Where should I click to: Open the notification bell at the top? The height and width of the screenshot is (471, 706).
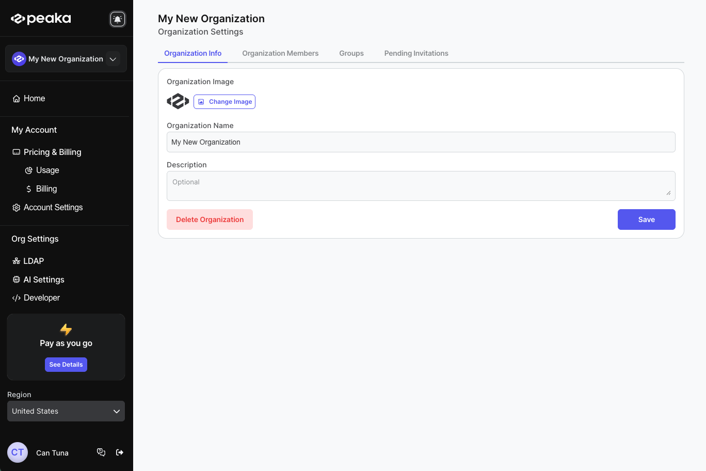[118, 19]
